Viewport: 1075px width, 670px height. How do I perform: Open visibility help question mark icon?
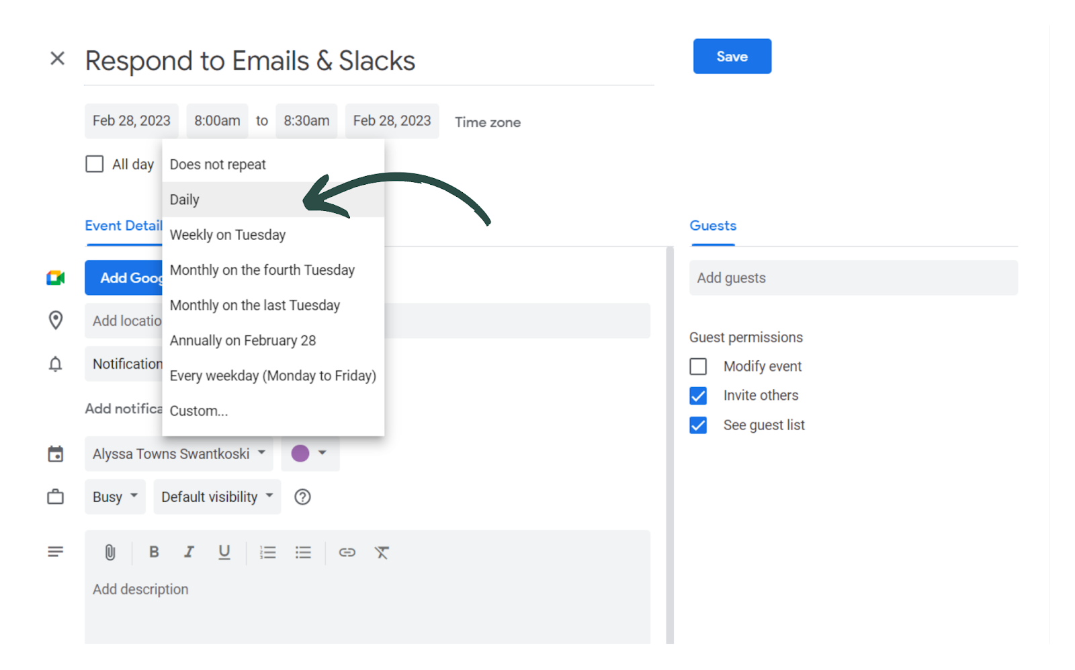(303, 497)
